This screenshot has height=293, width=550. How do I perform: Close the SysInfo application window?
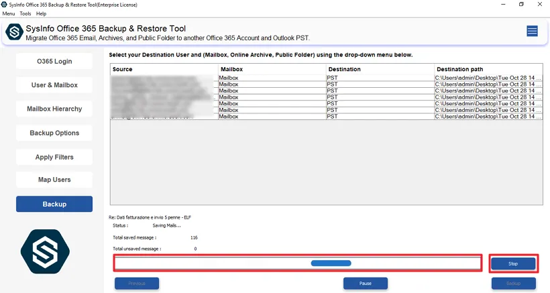tap(540, 5)
